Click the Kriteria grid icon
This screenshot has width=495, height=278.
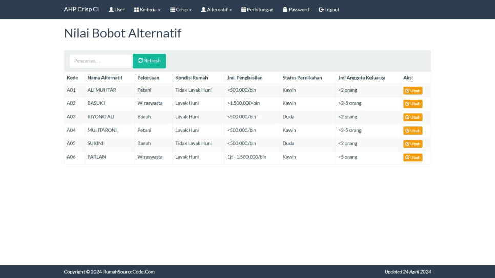137,10
